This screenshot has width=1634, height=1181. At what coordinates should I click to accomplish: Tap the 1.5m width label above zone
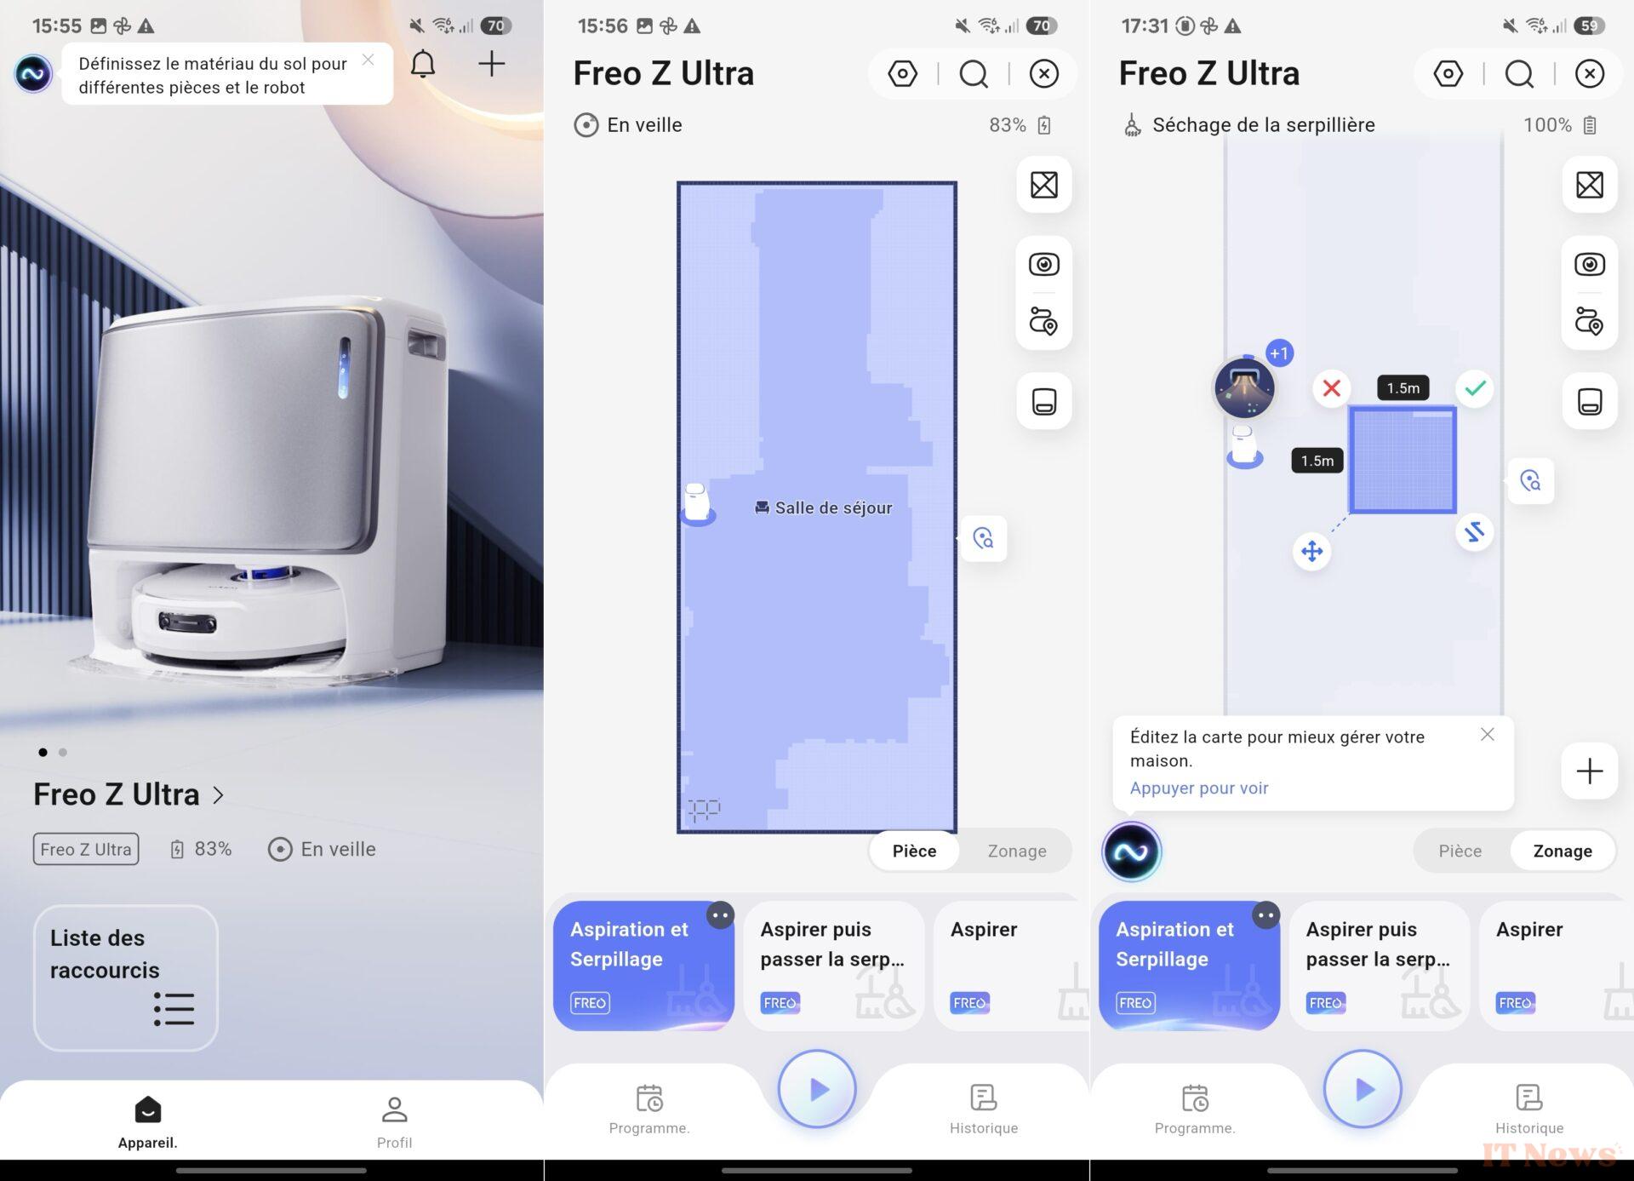1403,388
